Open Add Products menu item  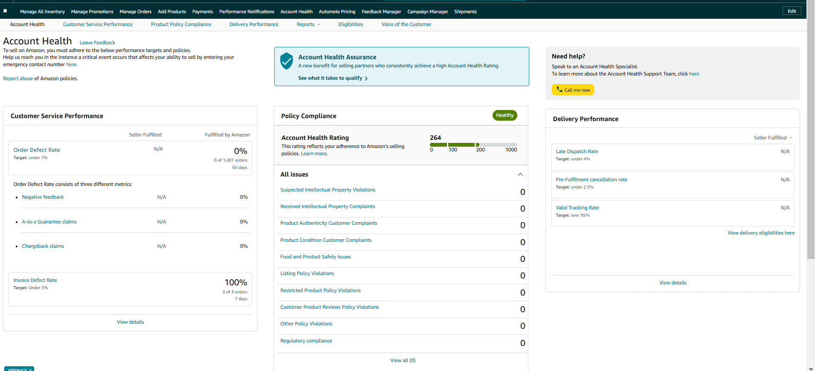tap(172, 12)
